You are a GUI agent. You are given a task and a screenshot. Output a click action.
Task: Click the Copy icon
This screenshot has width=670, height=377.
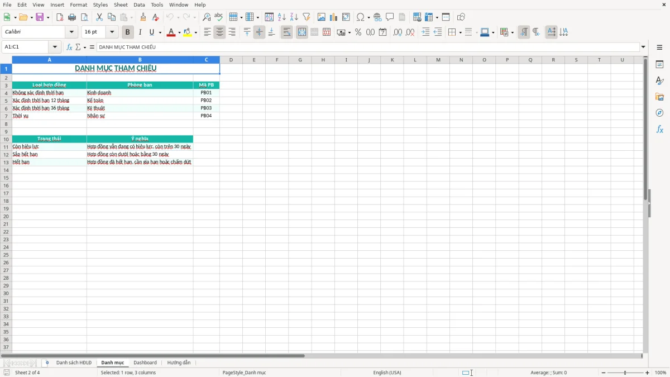click(112, 17)
